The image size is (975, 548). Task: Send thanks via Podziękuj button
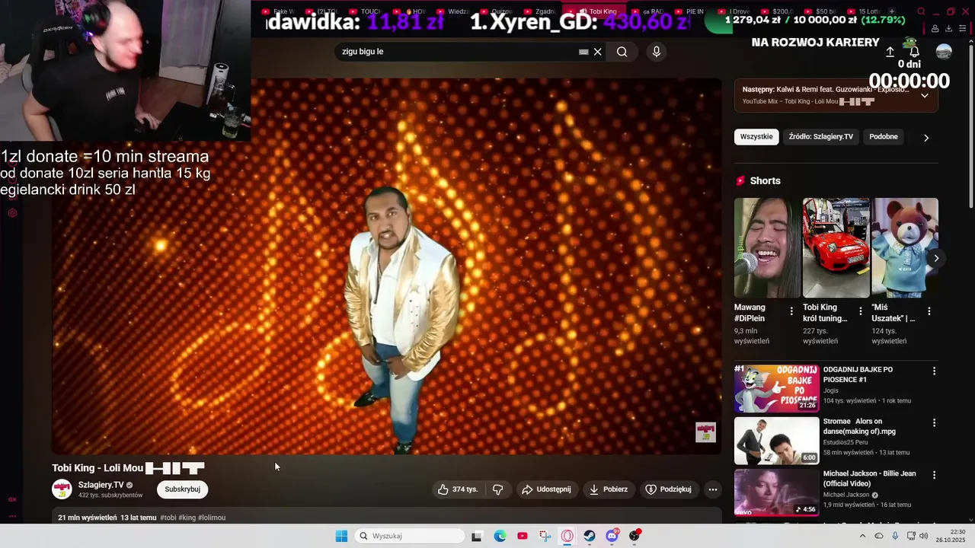668,489
